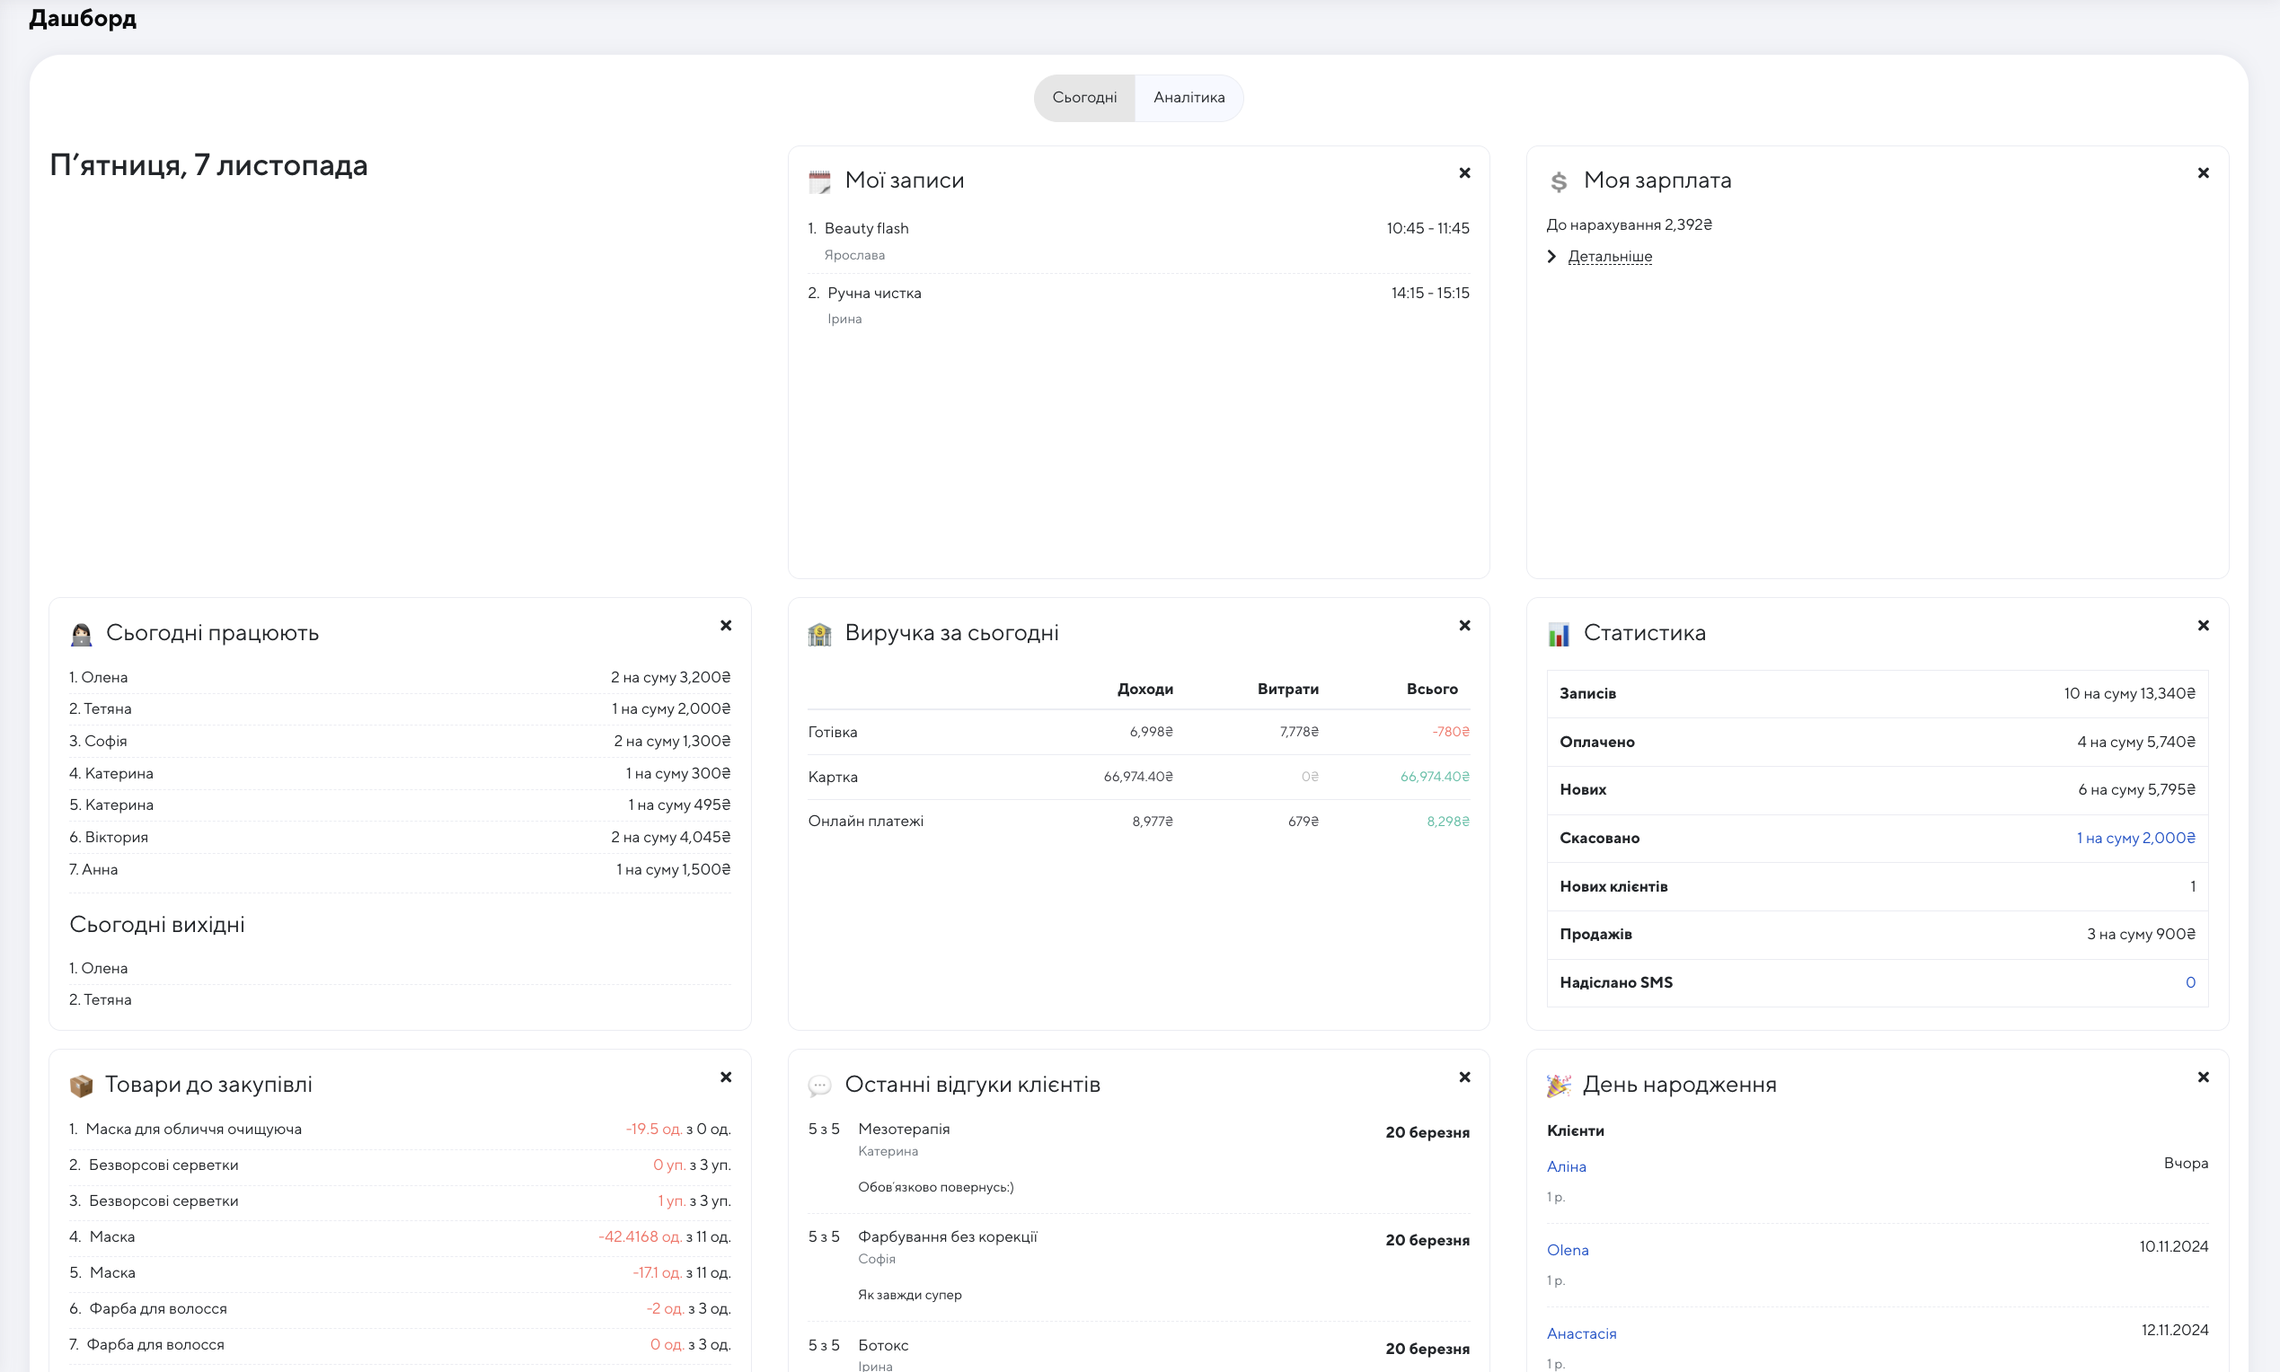Image resolution: width=2280 pixels, height=1372 pixels.
Task: Expand the Детальніше salary chevron
Action: 1552,256
